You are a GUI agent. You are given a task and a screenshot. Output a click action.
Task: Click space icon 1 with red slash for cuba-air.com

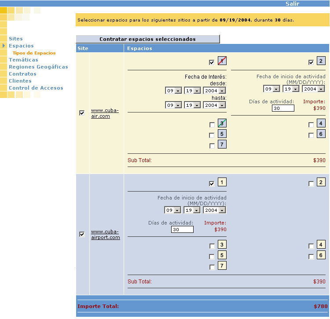tap(222, 61)
